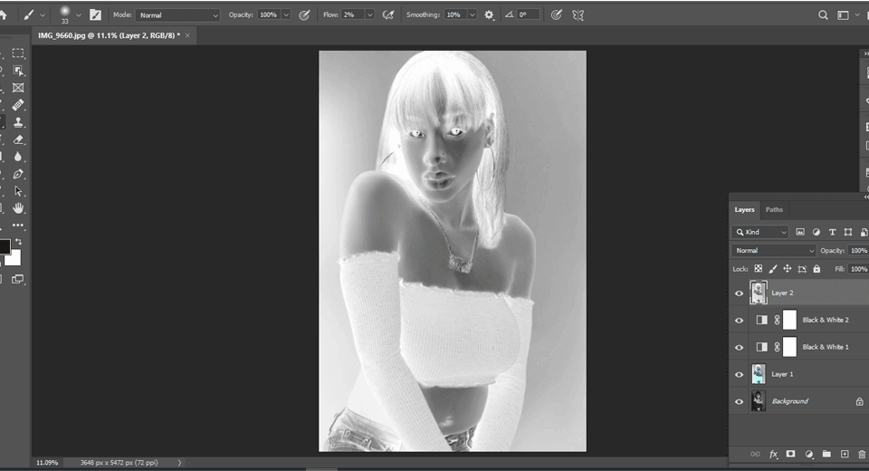Change the screen mode icon
The height and width of the screenshot is (471, 869).
(18, 279)
